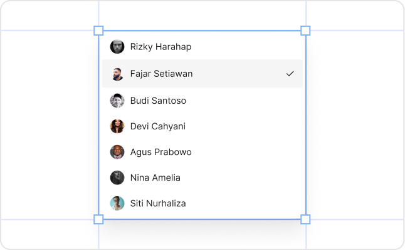Pick the name Nina Amelia

point(155,177)
